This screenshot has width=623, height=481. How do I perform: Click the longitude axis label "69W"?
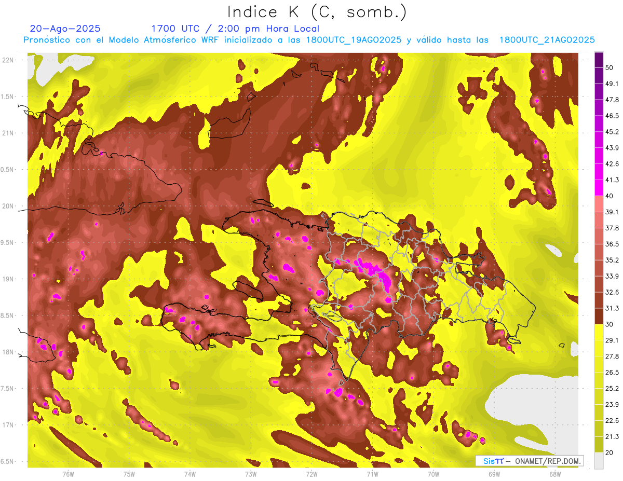[494, 474]
